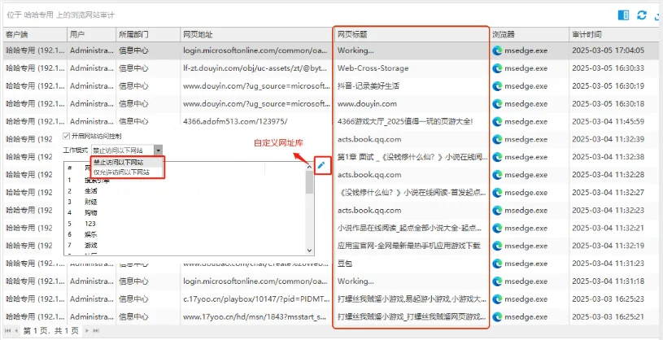Click Edge icon in the 豆包 row
The width and height of the screenshot is (663, 340).
point(497,264)
